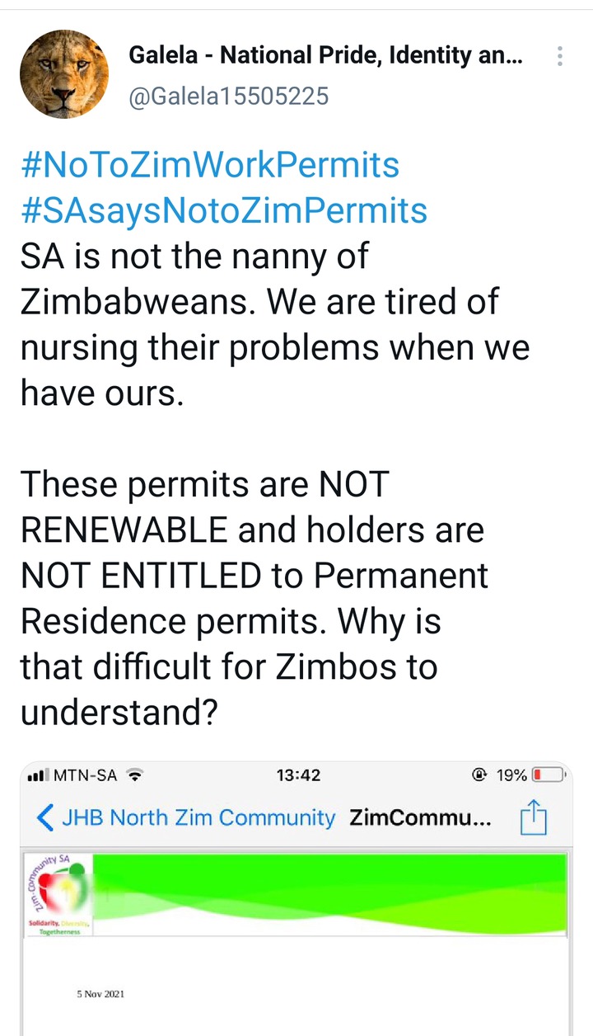Tap the paragraph about permits NOT RENEWABLE

pyautogui.click(x=254, y=598)
